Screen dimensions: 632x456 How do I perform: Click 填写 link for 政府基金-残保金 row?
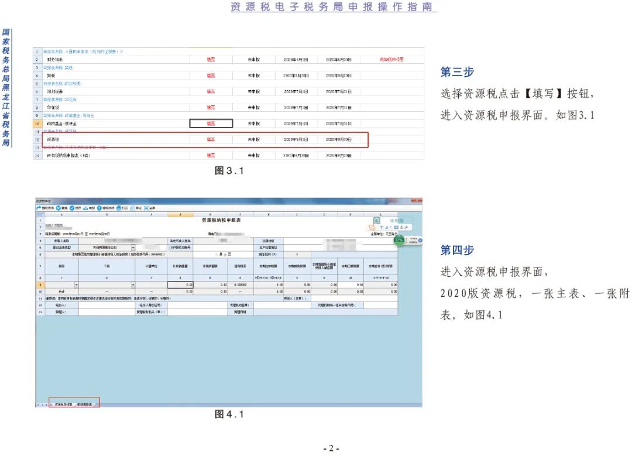pyautogui.click(x=211, y=124)
